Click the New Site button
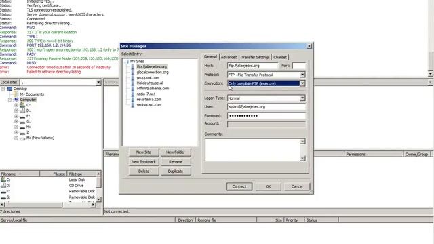The height and width of the screenshot is (244, 434). [x=144, y=152]
